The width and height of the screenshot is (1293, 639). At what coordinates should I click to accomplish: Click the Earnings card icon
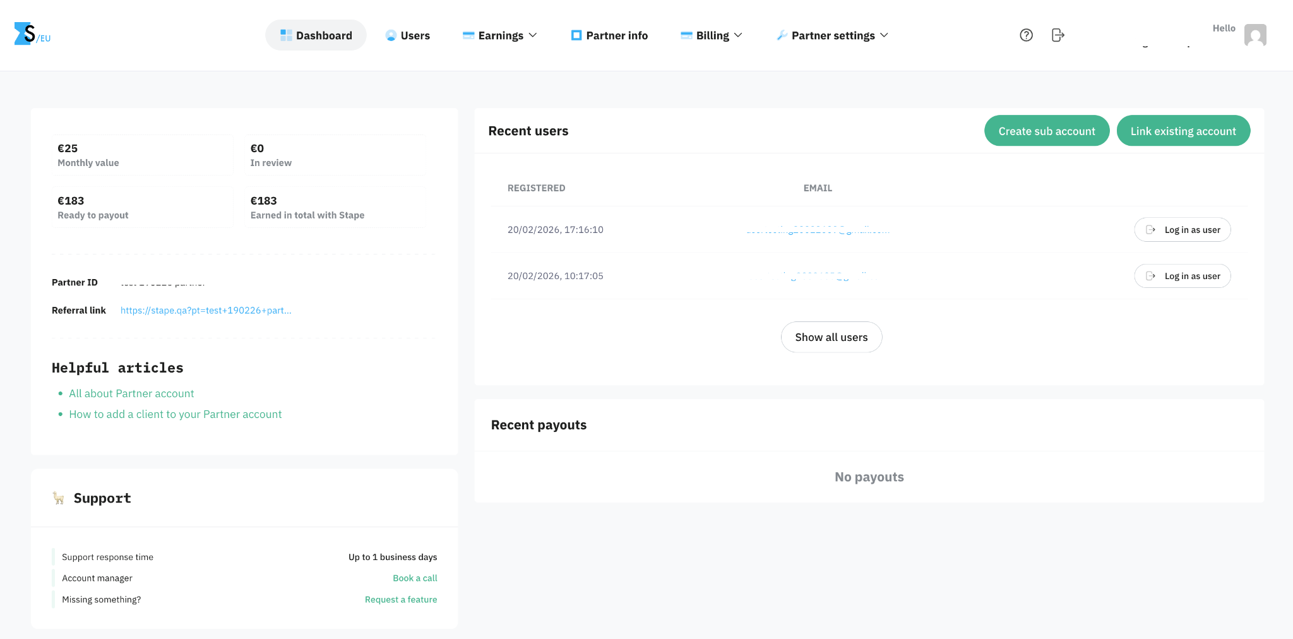[x=468, y=35]
